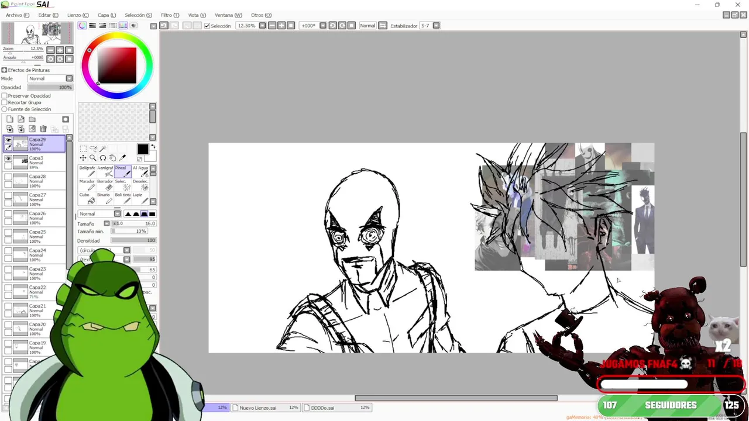
Task: Open the Capa menu
Action: click(106, 15)
